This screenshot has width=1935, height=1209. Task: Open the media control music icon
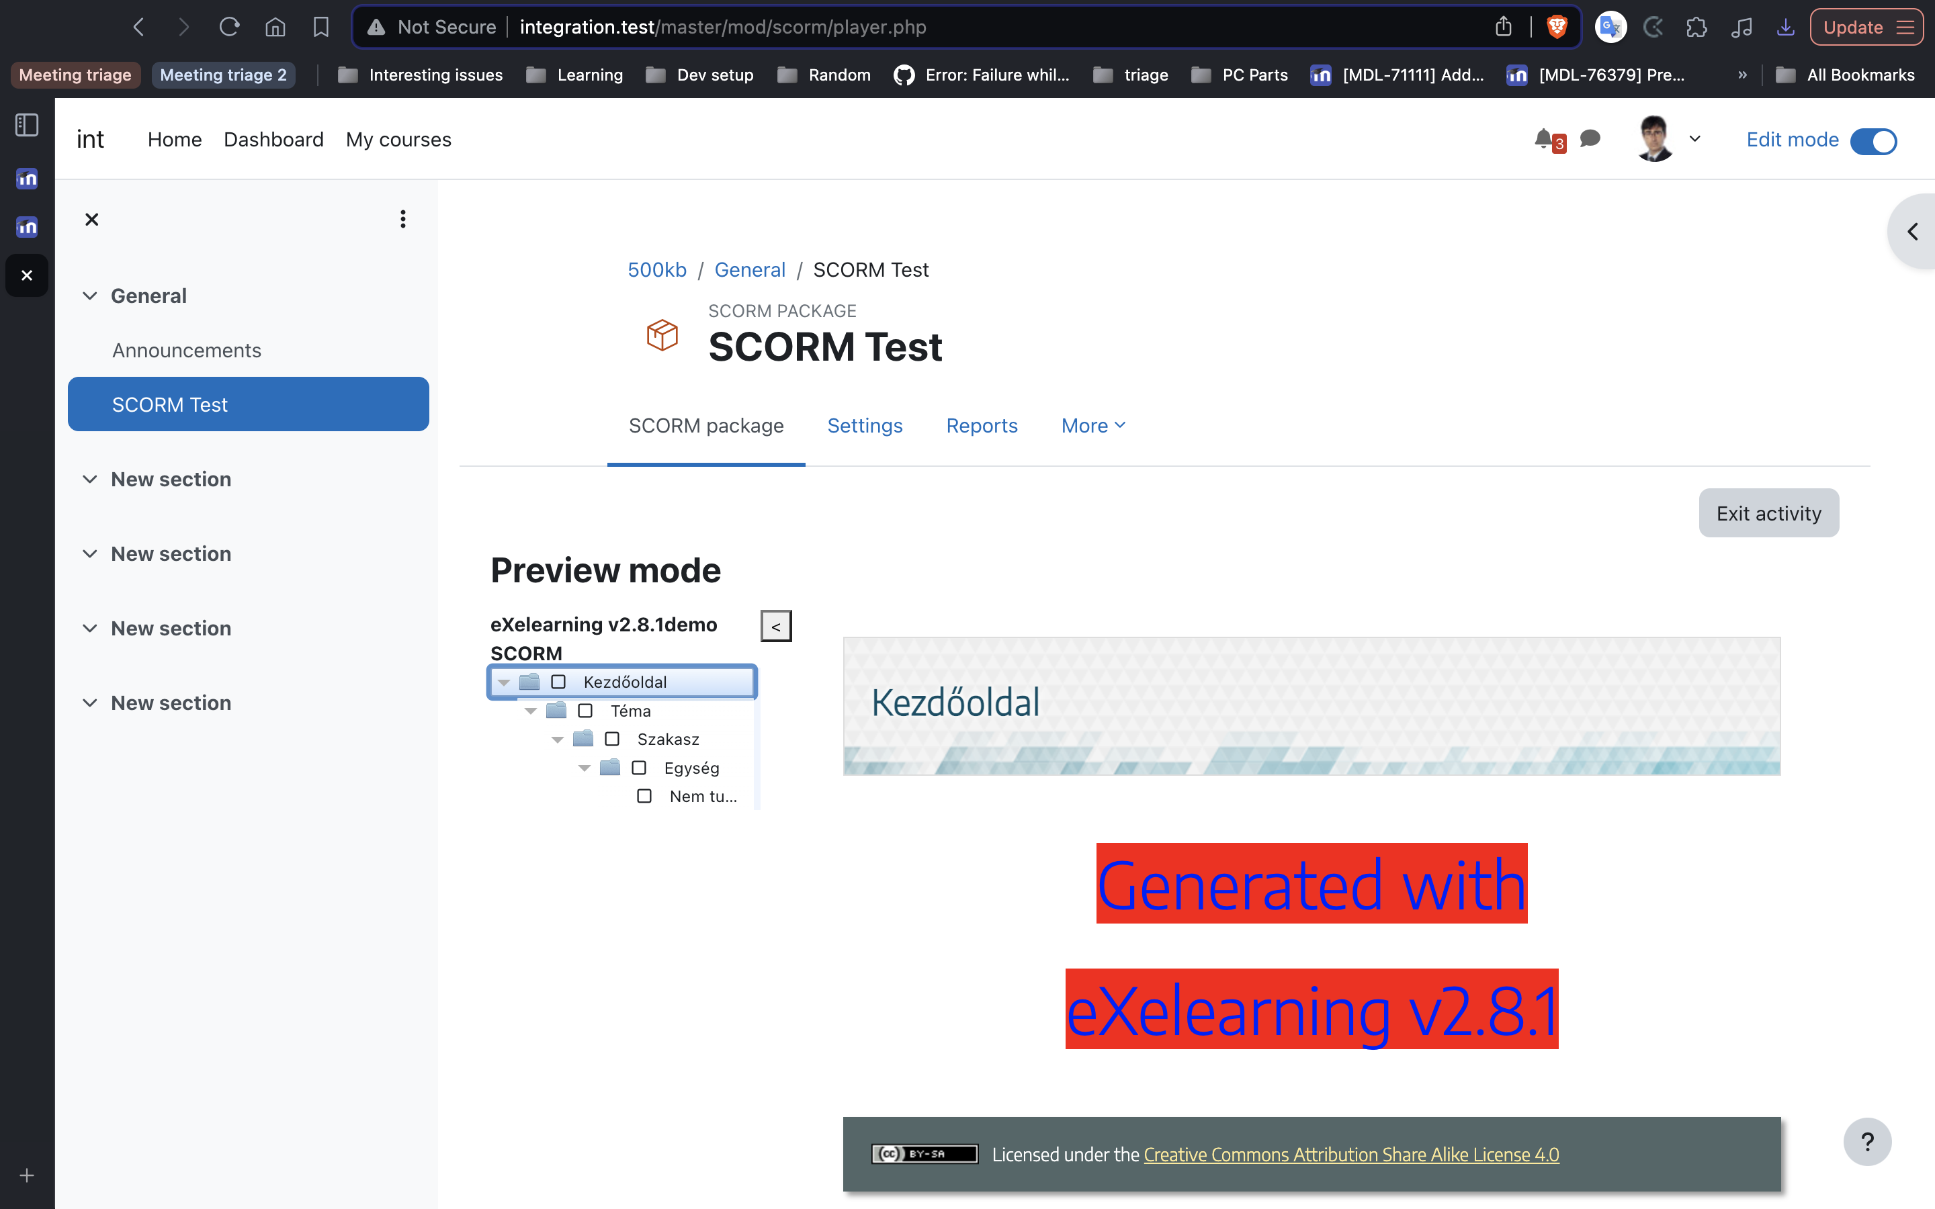click(x=1741, y=27)
